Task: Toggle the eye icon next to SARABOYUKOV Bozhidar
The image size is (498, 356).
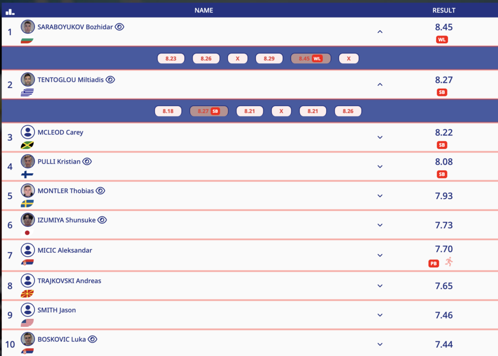Action: coord(120,27)
